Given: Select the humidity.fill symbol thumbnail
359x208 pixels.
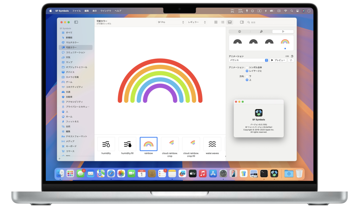Looking at the screenshot, I should 127,144.
